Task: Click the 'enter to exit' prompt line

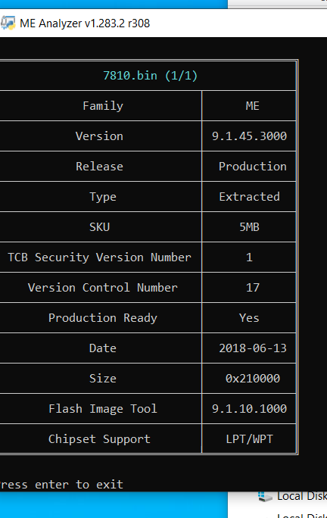Action: click(x=61, y=485)
